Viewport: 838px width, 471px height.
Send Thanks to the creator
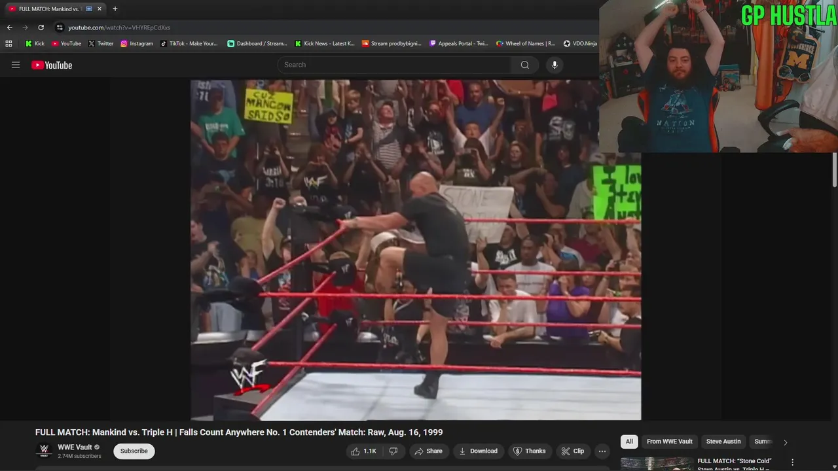pos(530,451)
